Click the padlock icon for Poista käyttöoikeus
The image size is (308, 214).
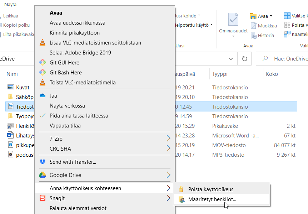point(182,189)
